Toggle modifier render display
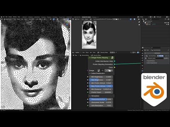The image size is (170, 127). [163, 56]
